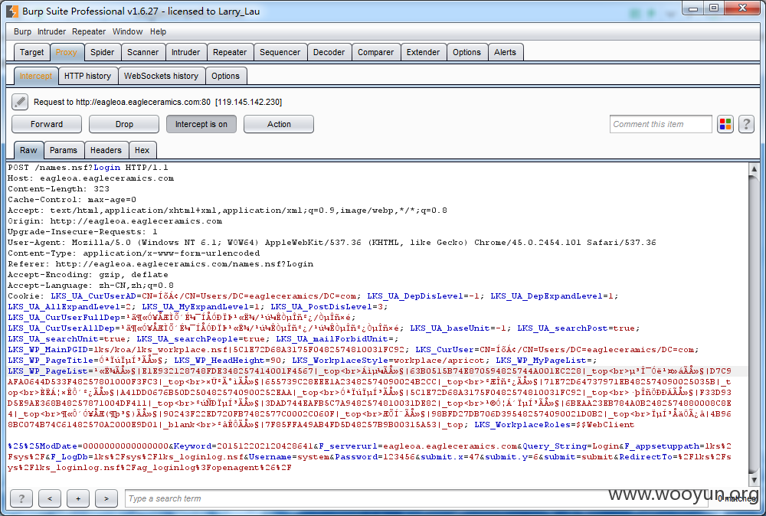Switch to the Params view tab

click(x=64, y=150)
